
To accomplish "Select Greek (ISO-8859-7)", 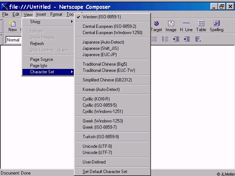I will (x=112, y=127).
